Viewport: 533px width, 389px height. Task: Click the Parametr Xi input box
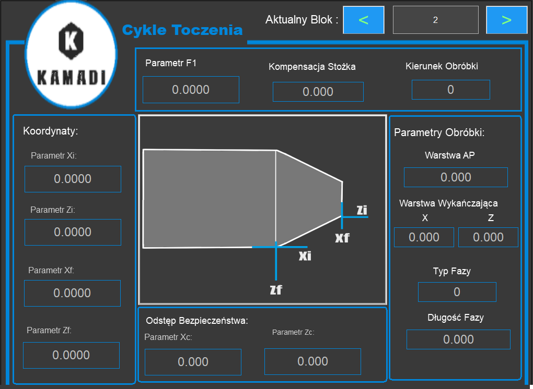(x=73, y=179)
